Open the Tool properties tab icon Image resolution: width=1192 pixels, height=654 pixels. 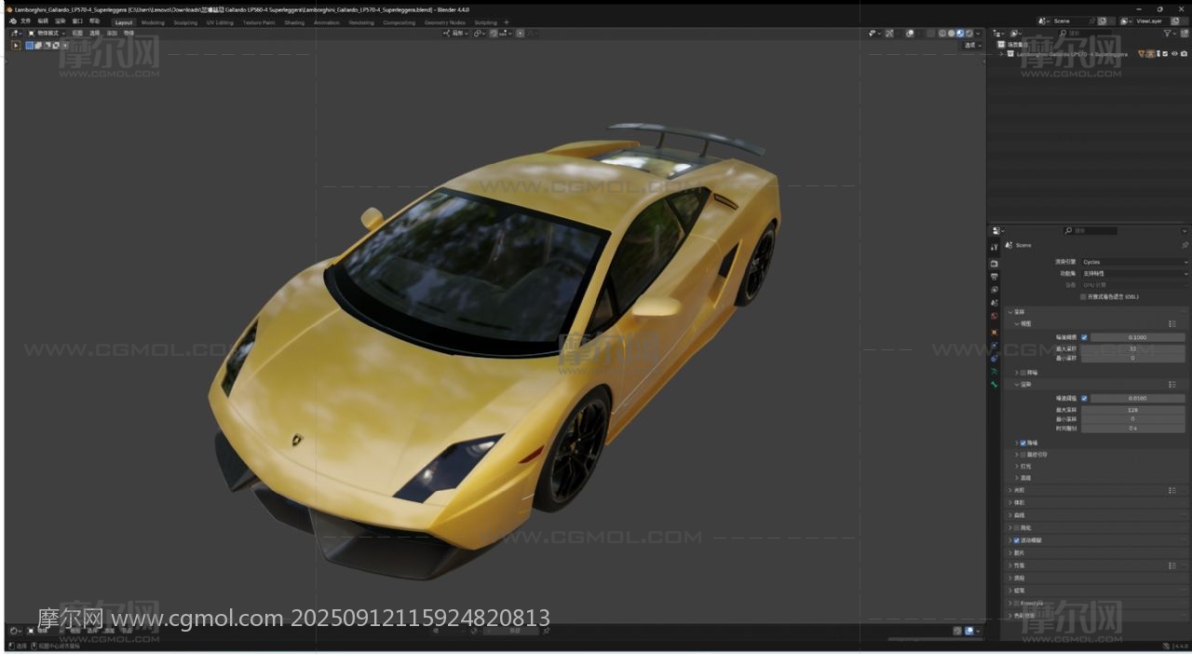coord(994,247)
